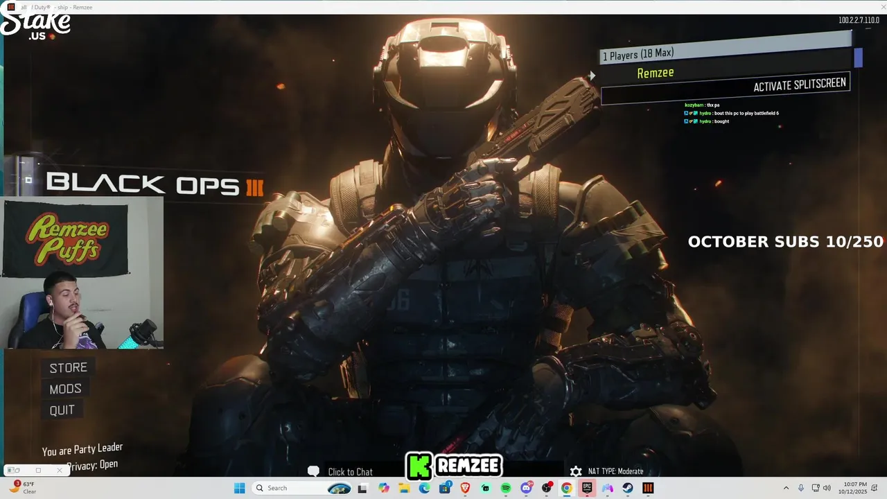Click the NAT type gear icon
Image resolution: width=887 pixels, height=499 pixels.
575,471
